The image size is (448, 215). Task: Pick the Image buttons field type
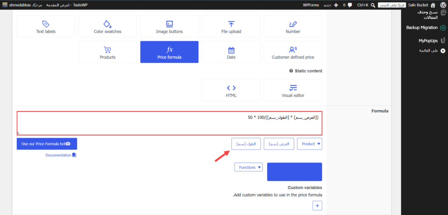click(x=169, y=26)
